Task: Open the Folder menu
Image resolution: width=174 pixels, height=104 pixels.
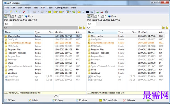Action: point(28,8)
